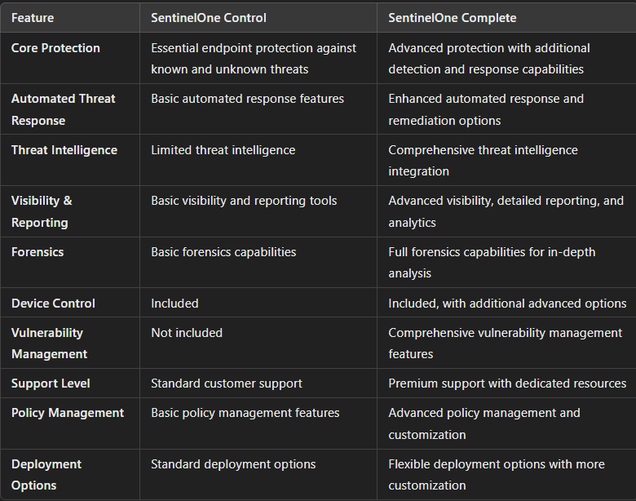Select "Basic forensics capabilities" text
This screenshot has width=636, height=501.
click(x=223, y=252)
